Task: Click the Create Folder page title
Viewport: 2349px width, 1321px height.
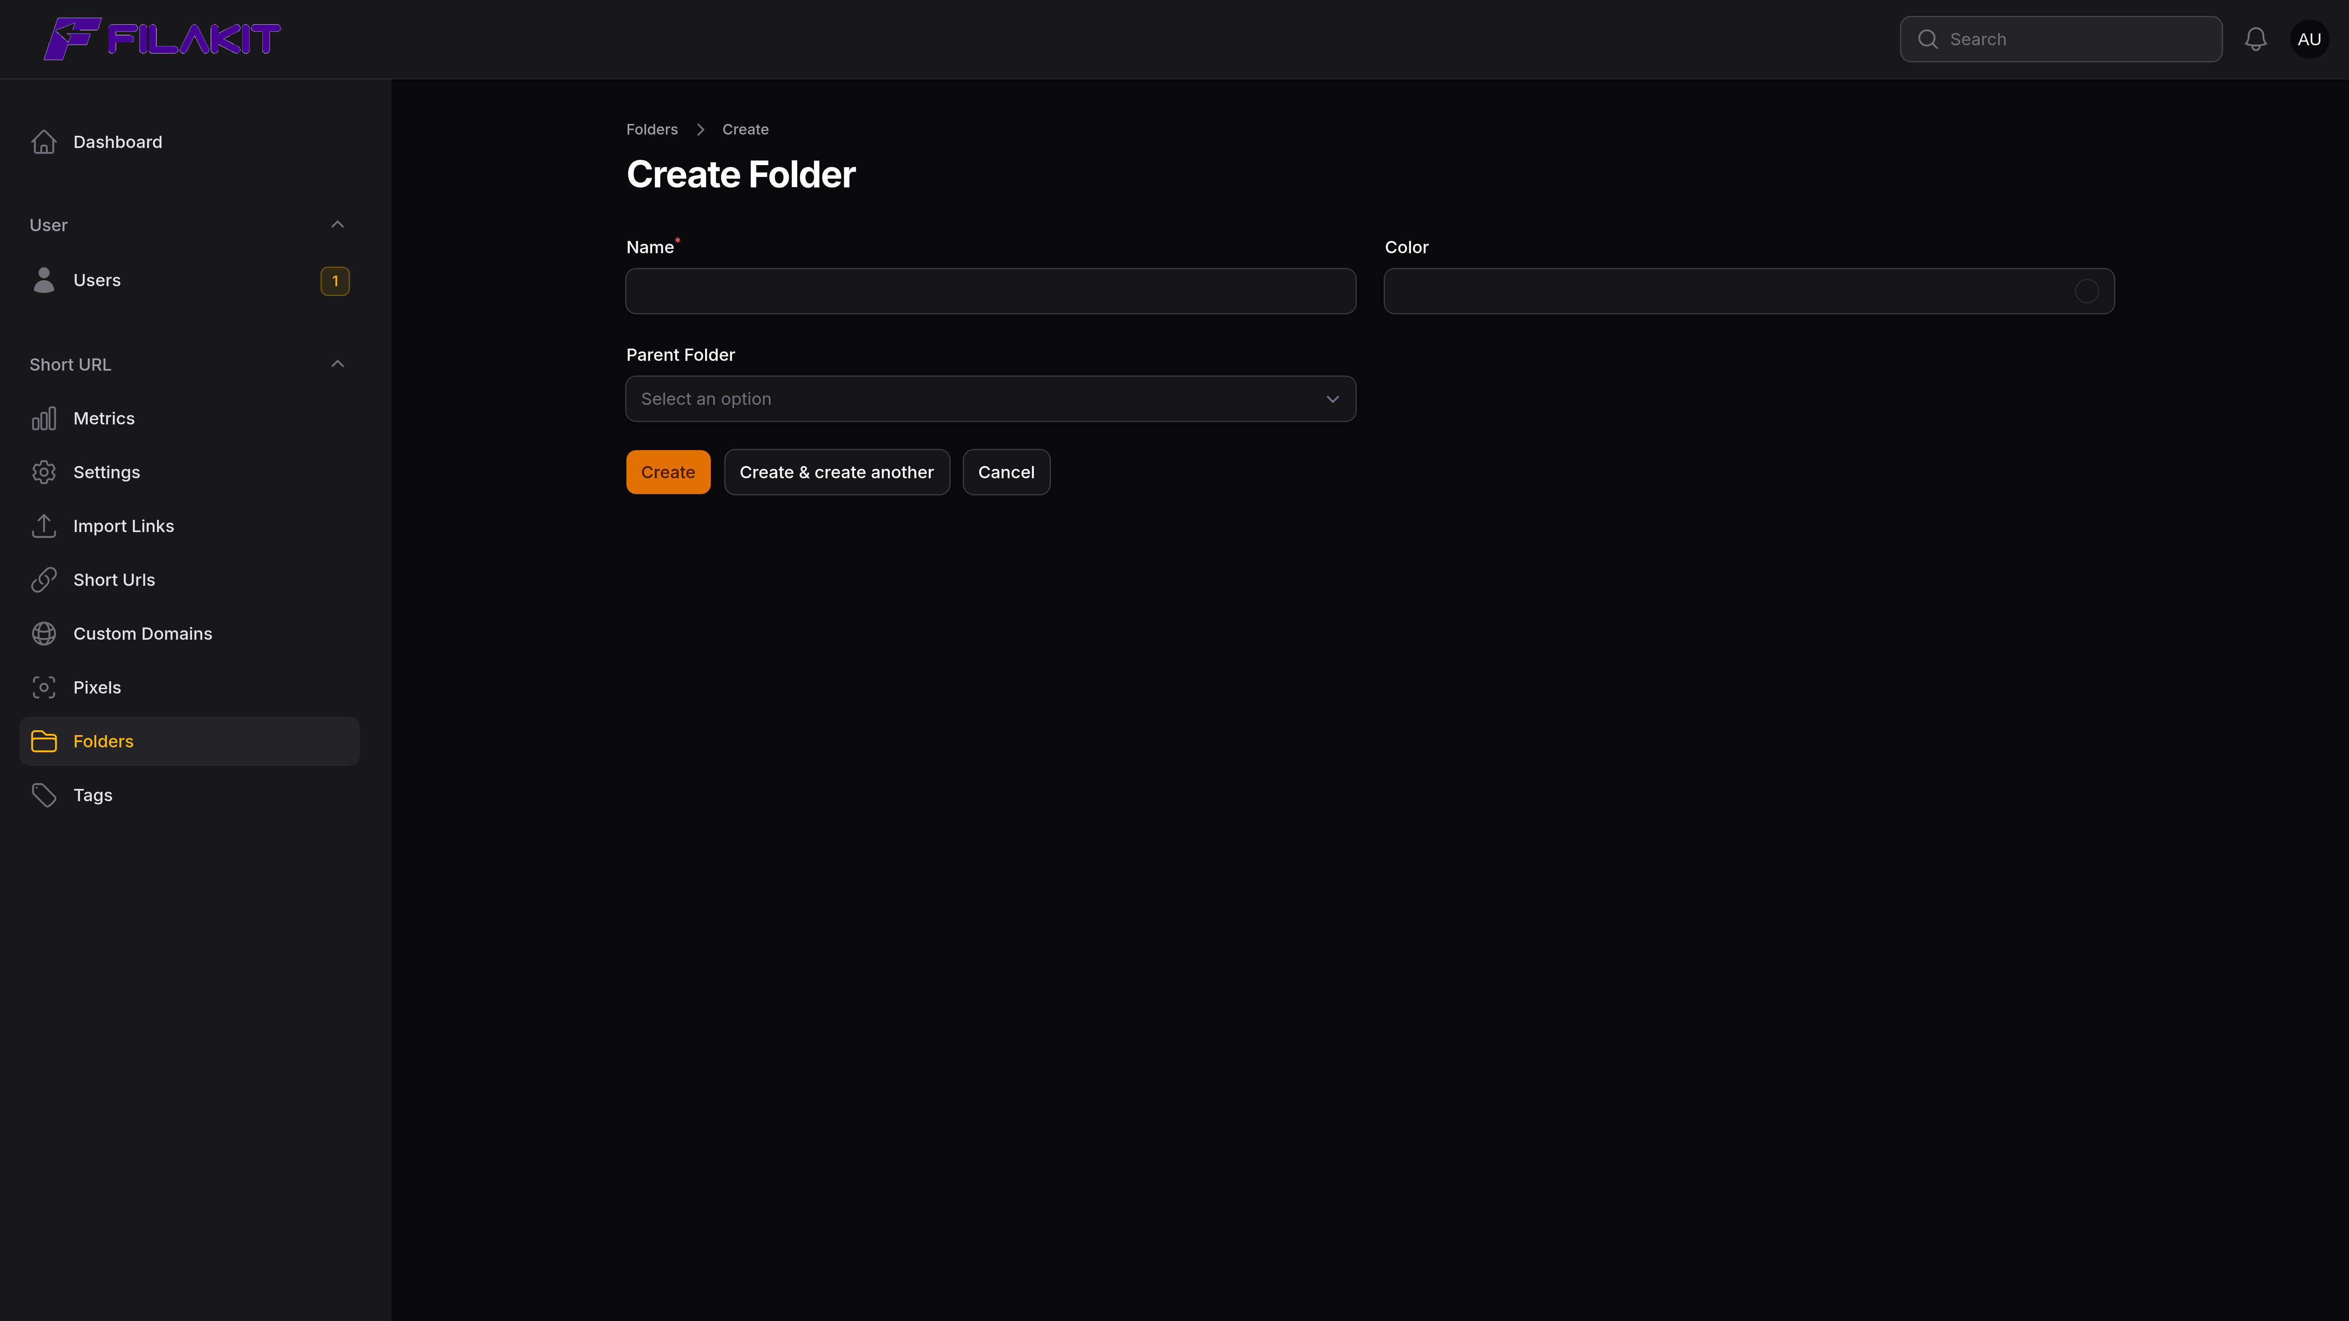Action: pos(741,174)
